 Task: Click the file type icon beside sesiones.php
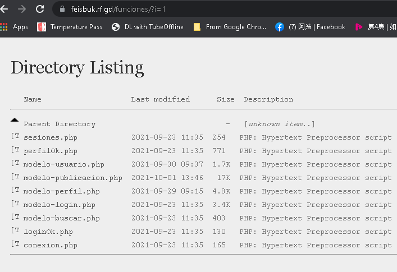[x=15, y=136]
